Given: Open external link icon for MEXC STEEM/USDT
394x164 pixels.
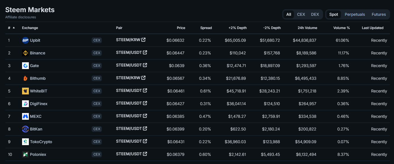Looking at the screenshot, I should 145,116.
